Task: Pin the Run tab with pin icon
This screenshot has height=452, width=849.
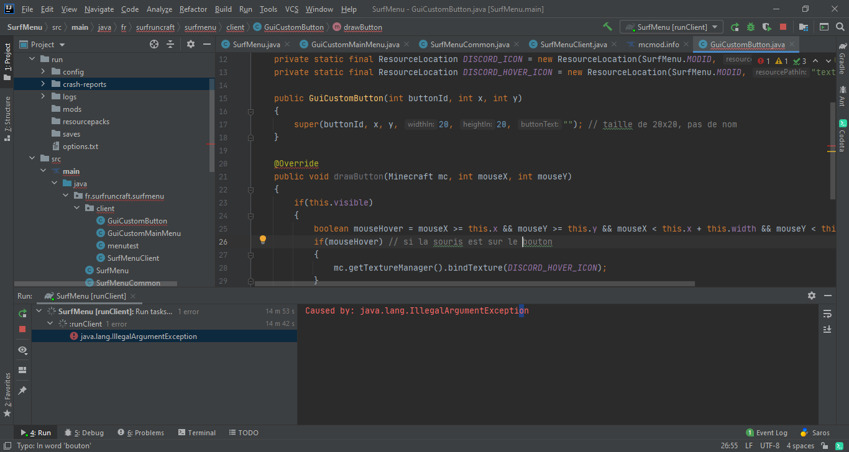Action: (22, 390)
